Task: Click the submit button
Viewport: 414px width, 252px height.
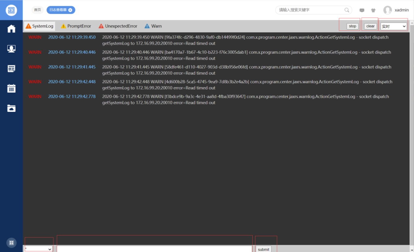Action: tap(263, 249)
